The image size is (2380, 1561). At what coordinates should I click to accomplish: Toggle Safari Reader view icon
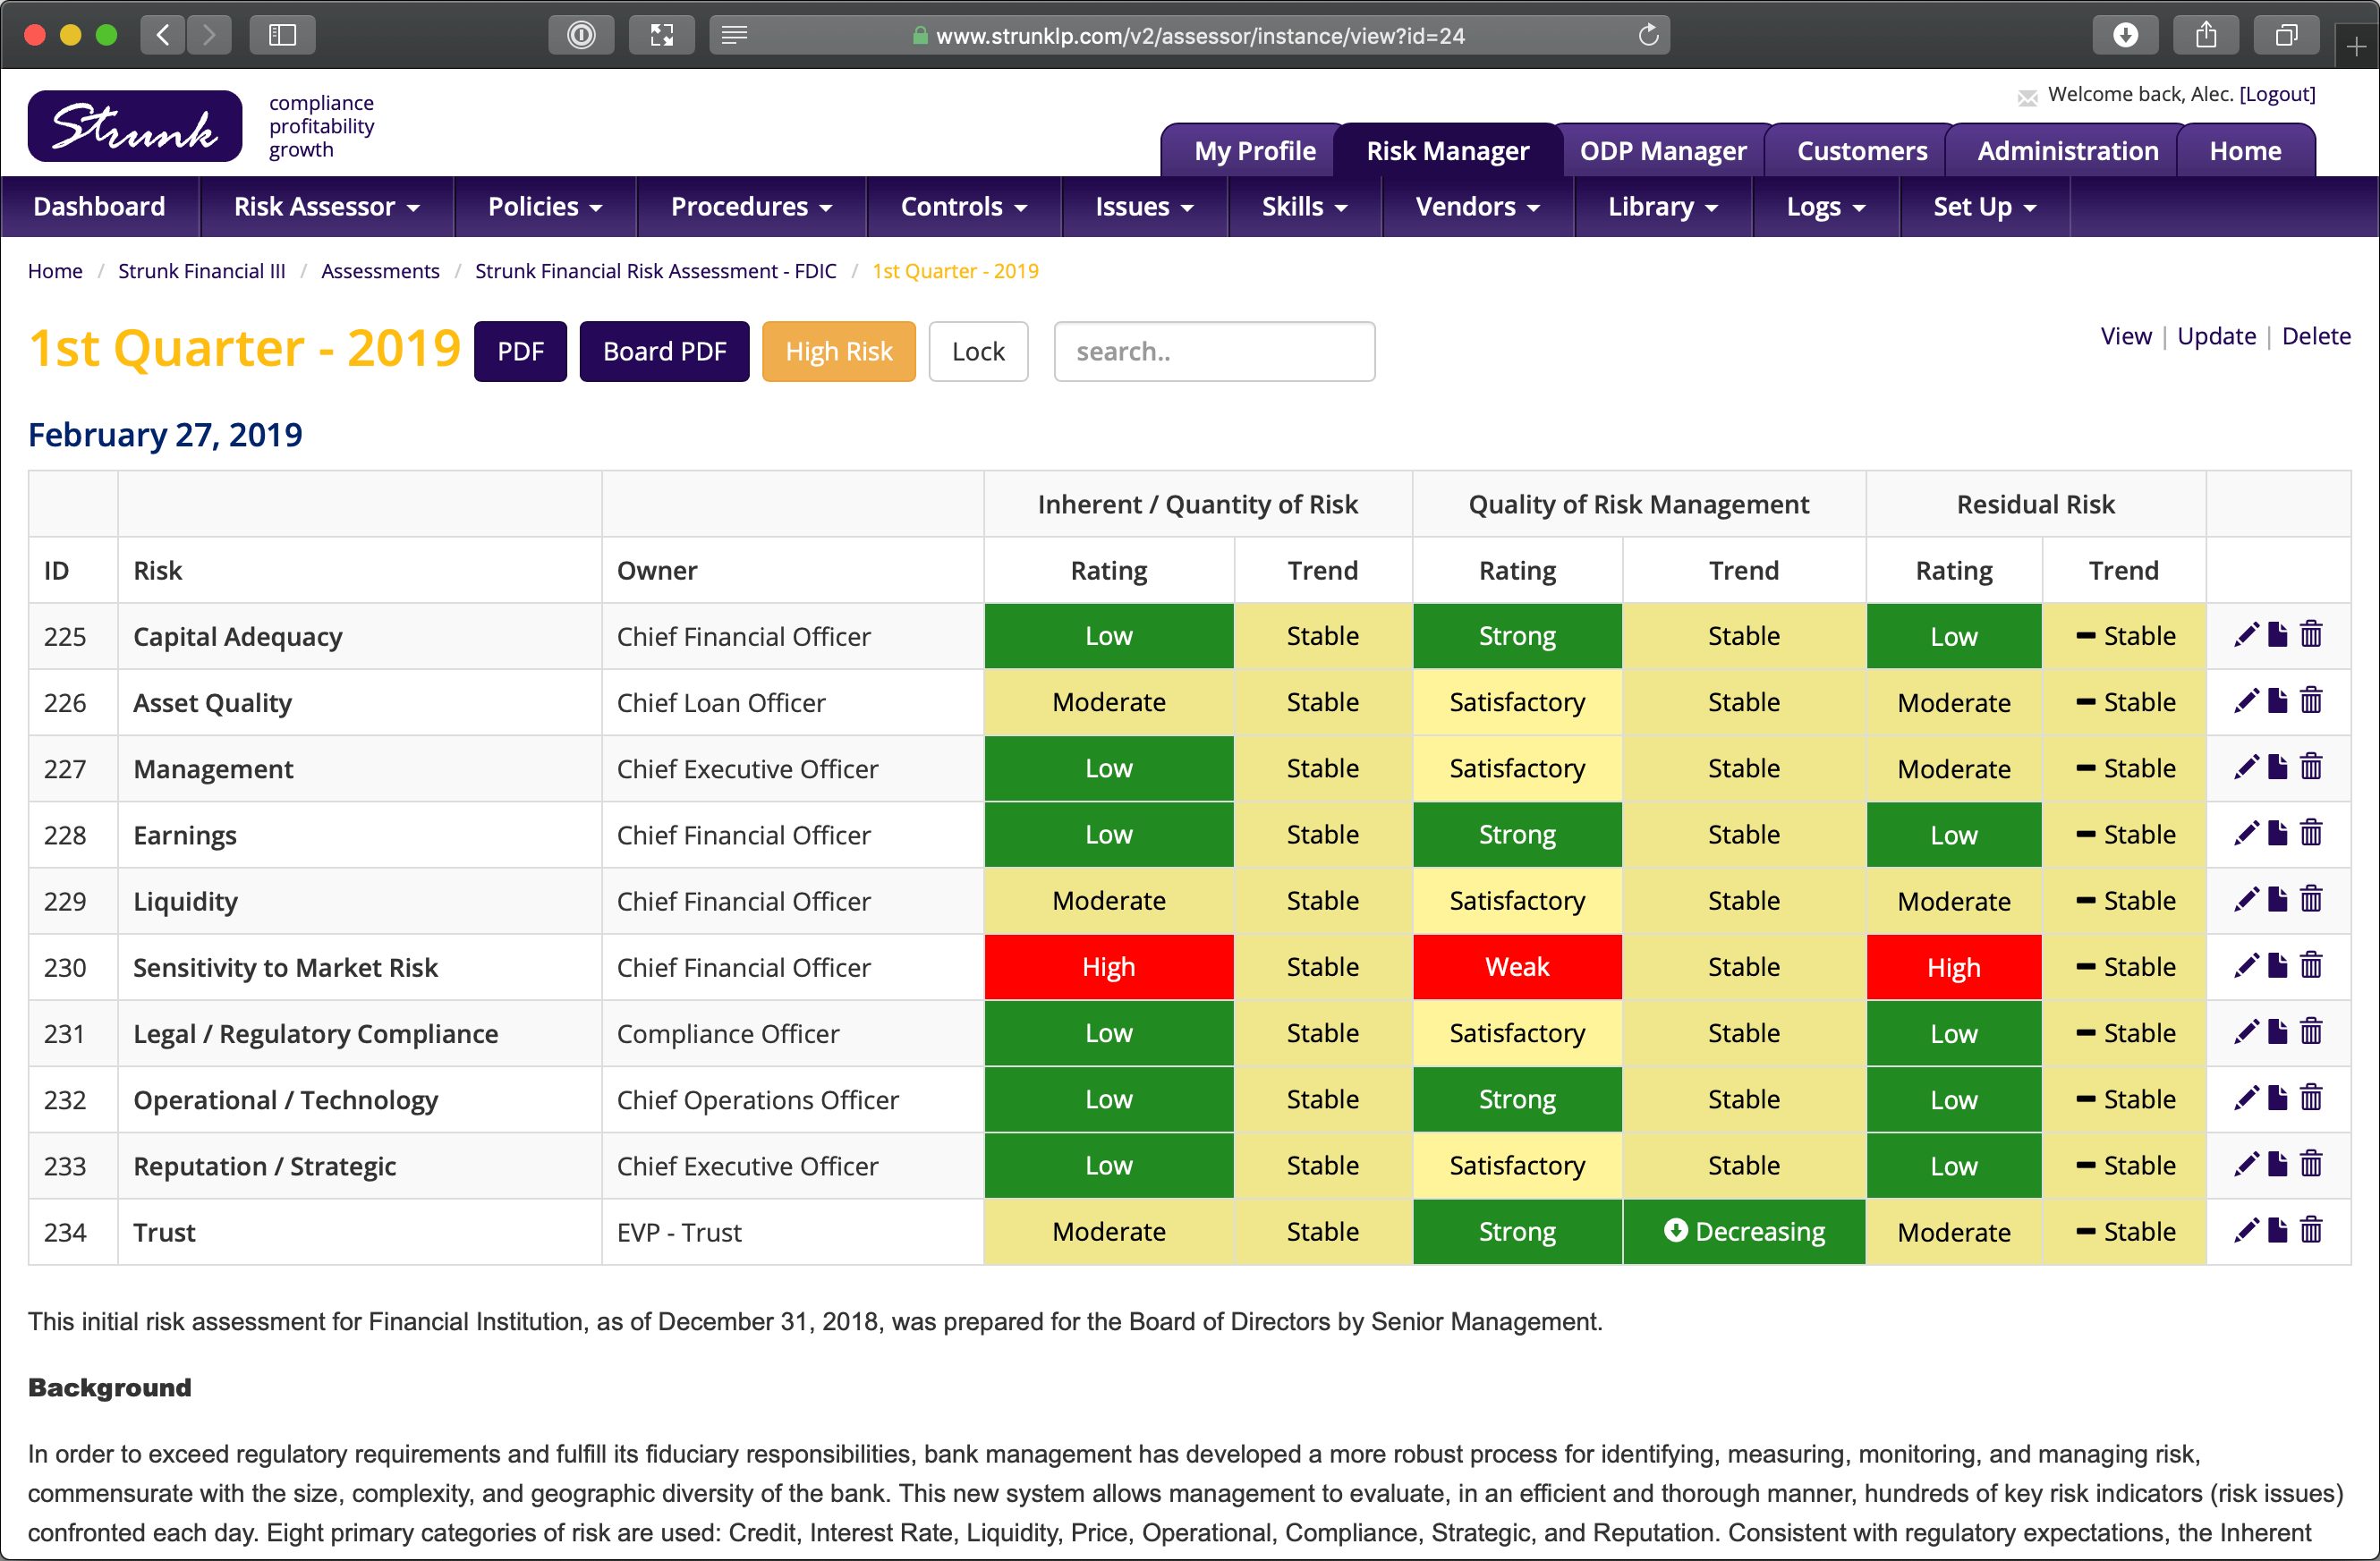(734, 35)
